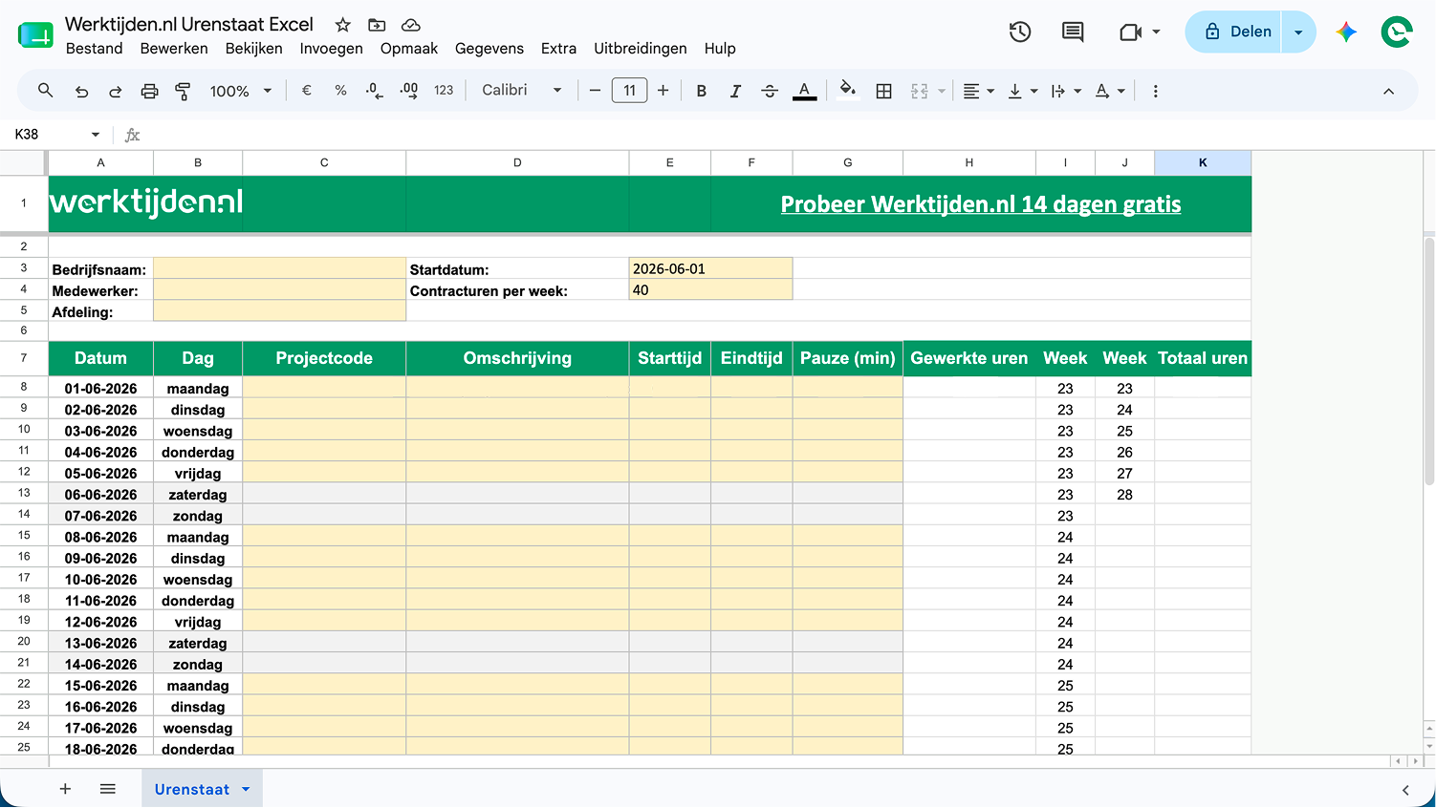This screenshot has width=1436, height=808.
Task: Open the Gegevens menu
Action: 489,48
